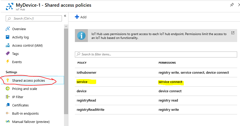Click the sidebar search magnifier icon

[9, 19]
